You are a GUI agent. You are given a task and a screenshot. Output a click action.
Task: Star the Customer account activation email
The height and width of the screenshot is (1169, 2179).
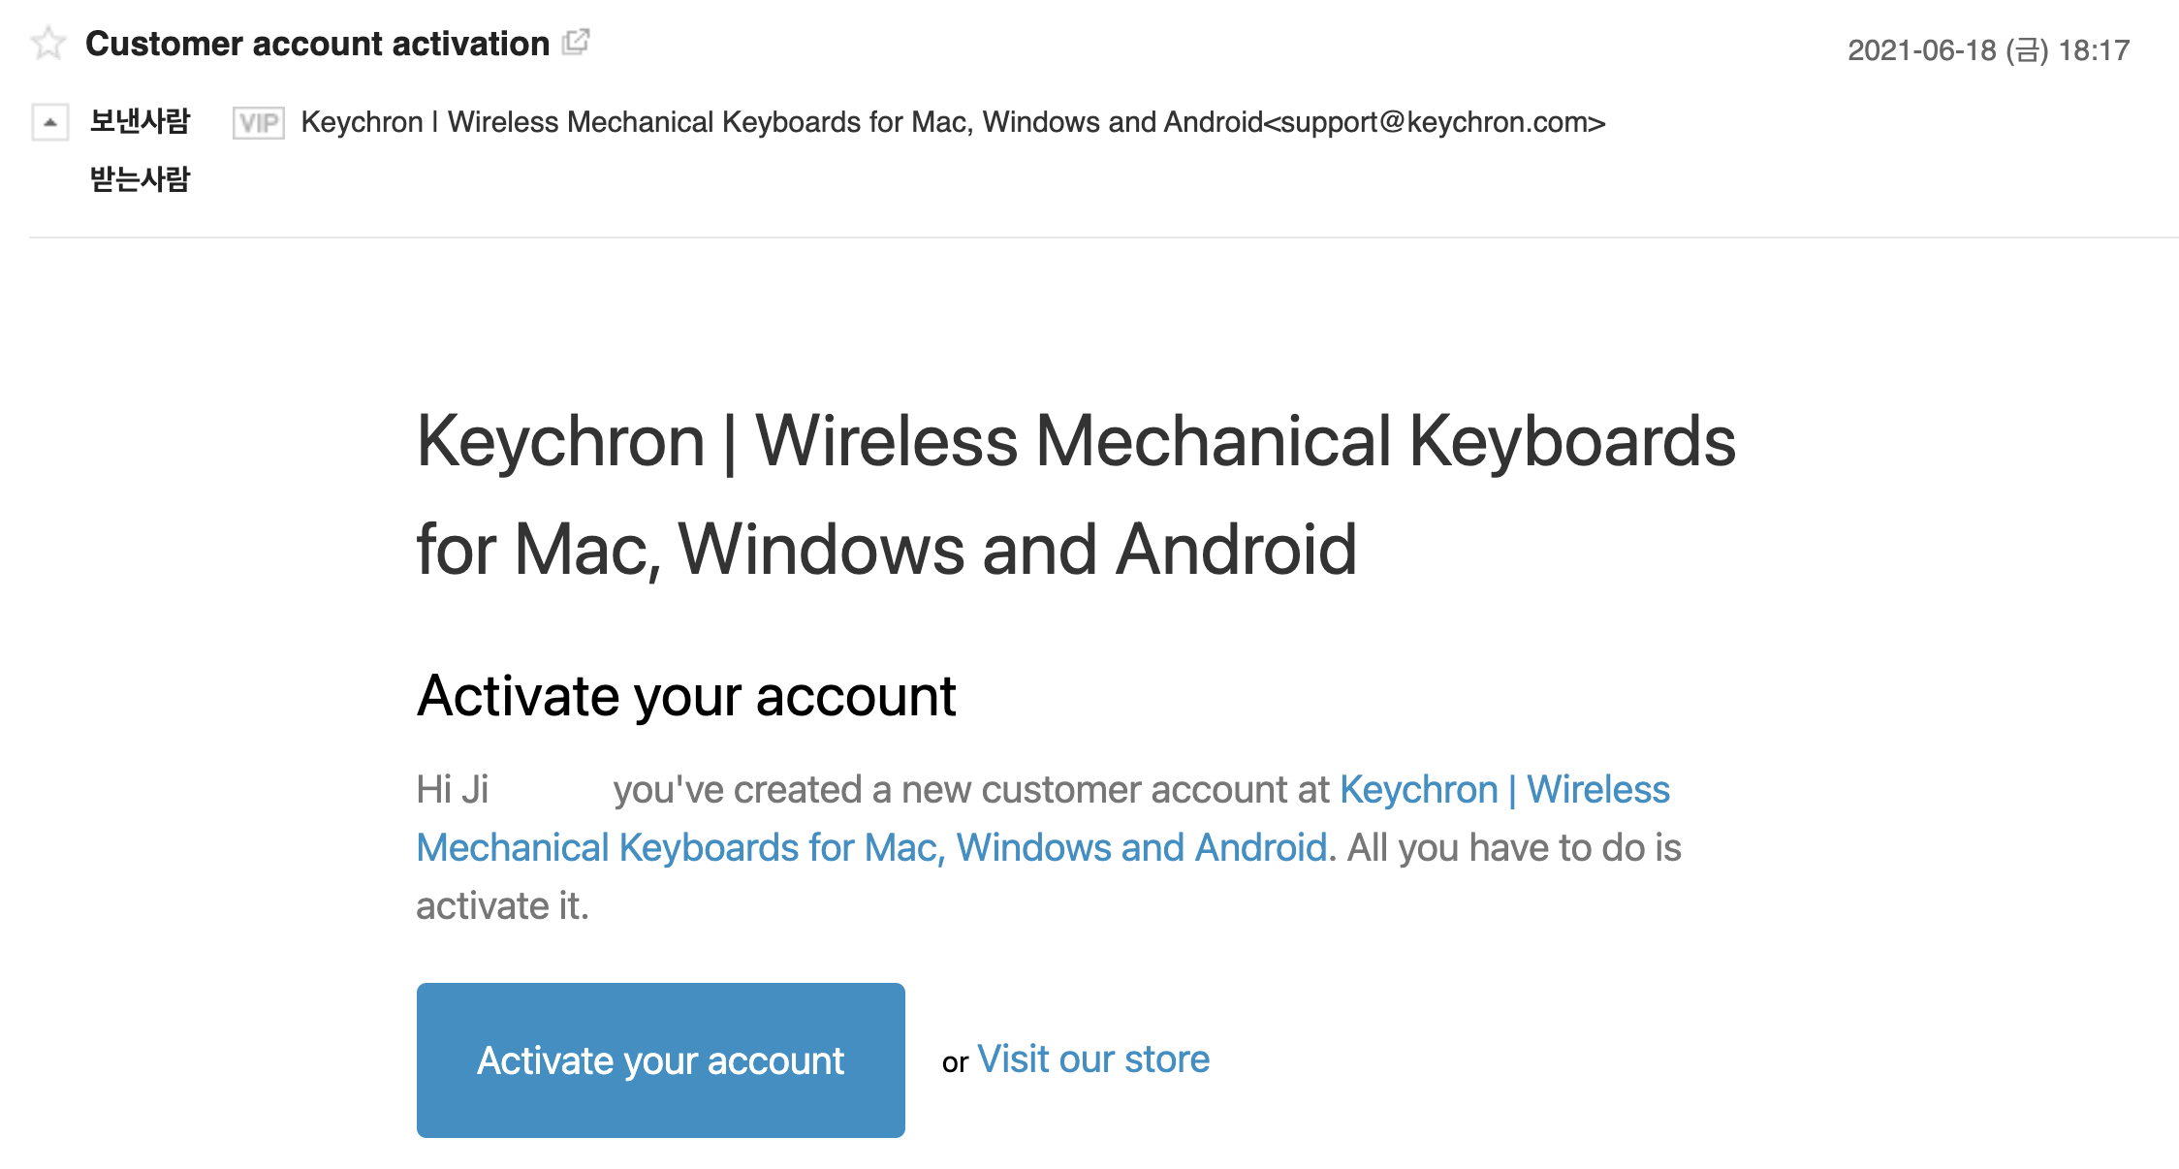coord(48,44)
